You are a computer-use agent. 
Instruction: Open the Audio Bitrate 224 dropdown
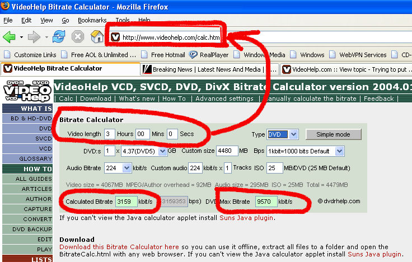click(x=118, y=168)
